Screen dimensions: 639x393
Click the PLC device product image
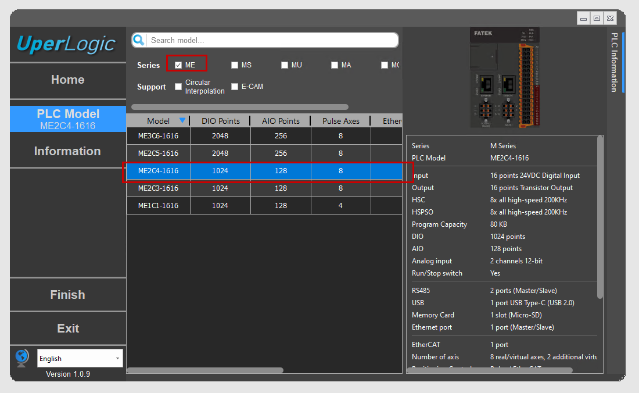[x=504, y=77]
